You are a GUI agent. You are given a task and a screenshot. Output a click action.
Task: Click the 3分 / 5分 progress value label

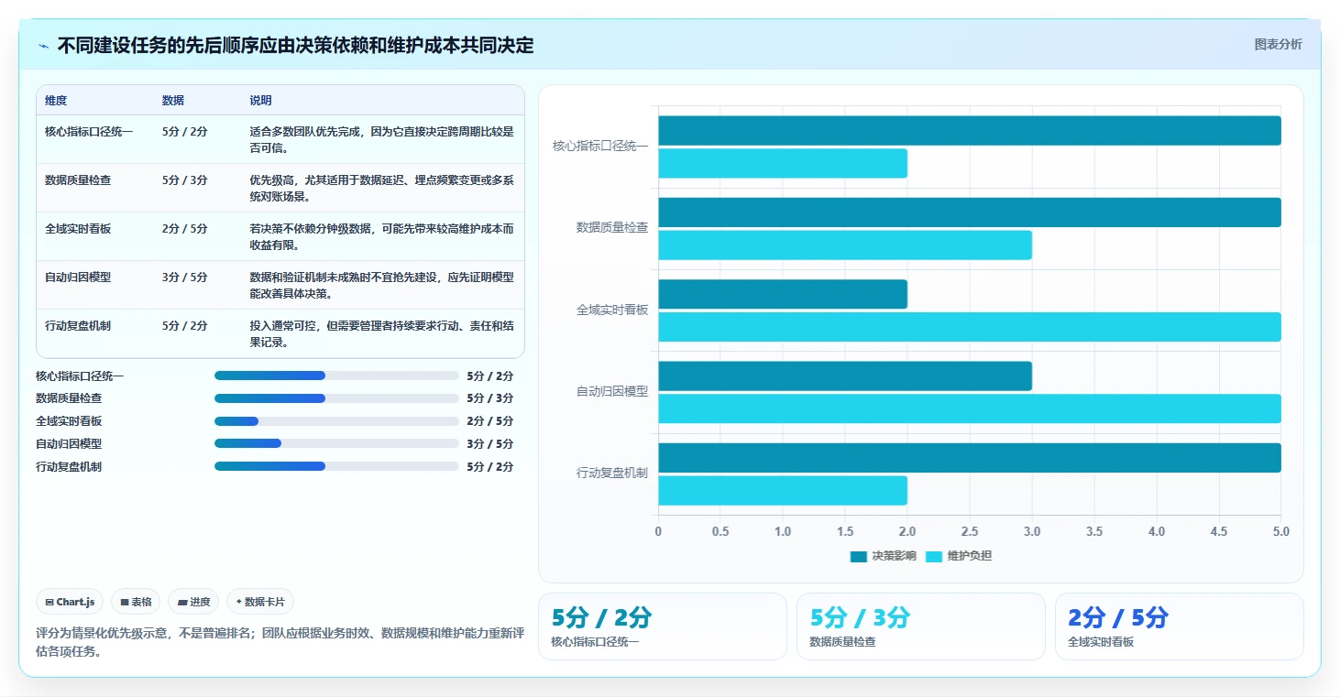click(490, 444)
